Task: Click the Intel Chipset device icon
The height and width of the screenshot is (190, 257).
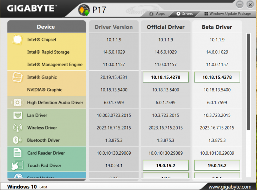Action: (17, 40)
